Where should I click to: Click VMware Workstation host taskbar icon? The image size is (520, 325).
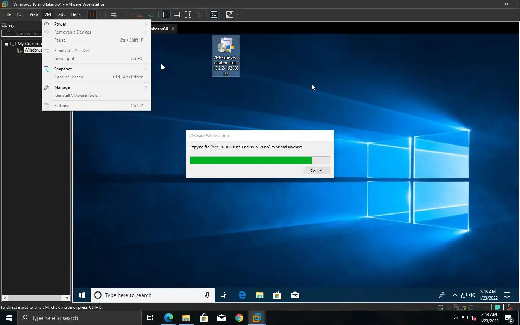[257, 318]
